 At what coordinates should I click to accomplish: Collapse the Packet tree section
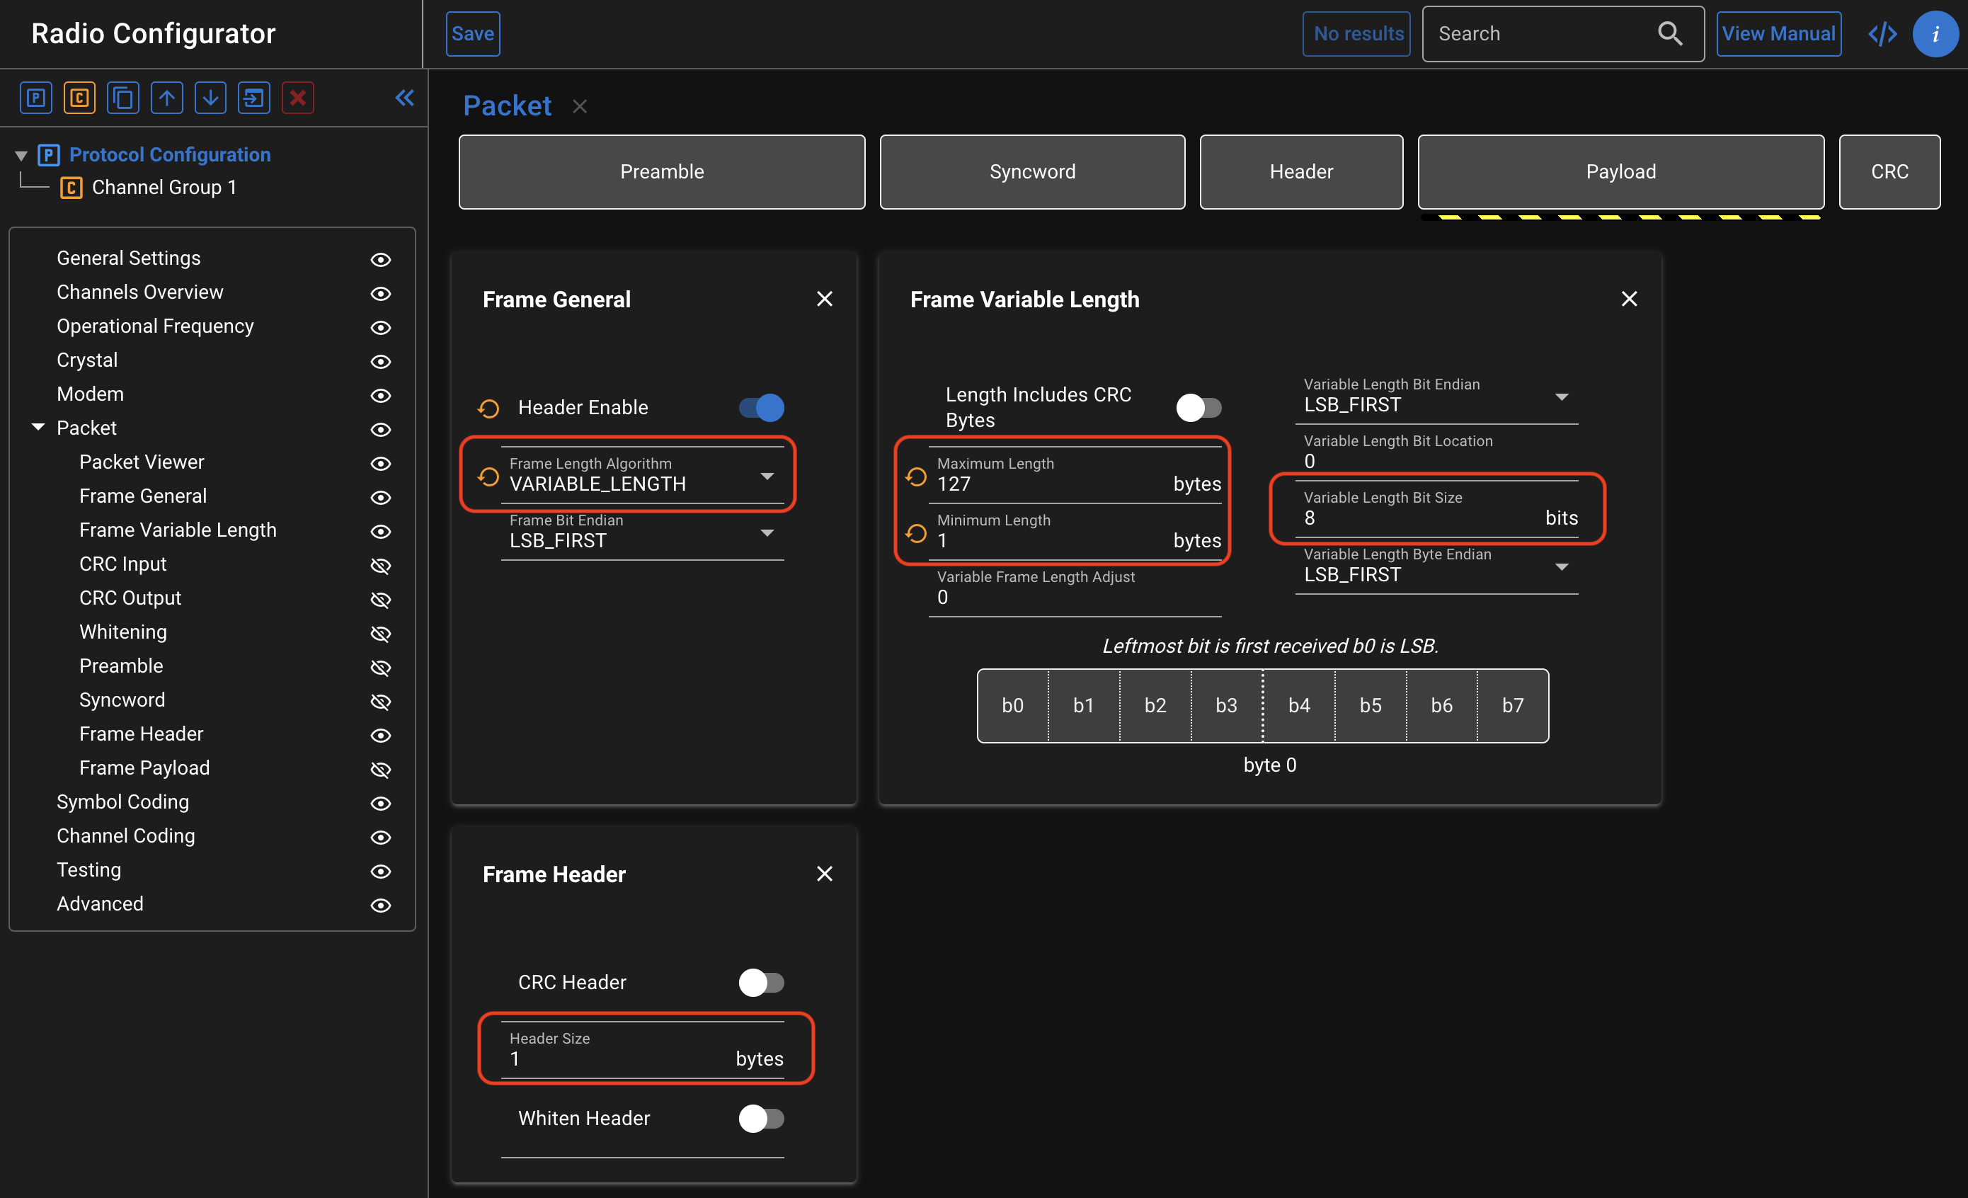[38, 427]
